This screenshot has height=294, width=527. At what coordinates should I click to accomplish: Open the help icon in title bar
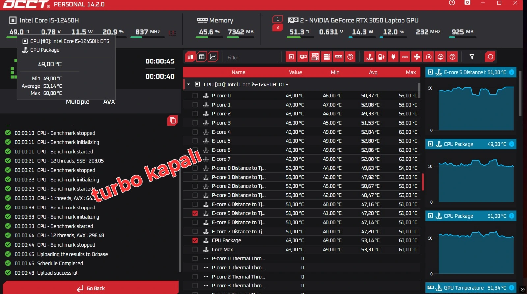click(x=452, y=3)
